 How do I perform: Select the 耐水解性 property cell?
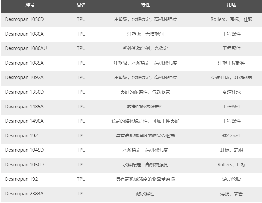coord(145,194)
